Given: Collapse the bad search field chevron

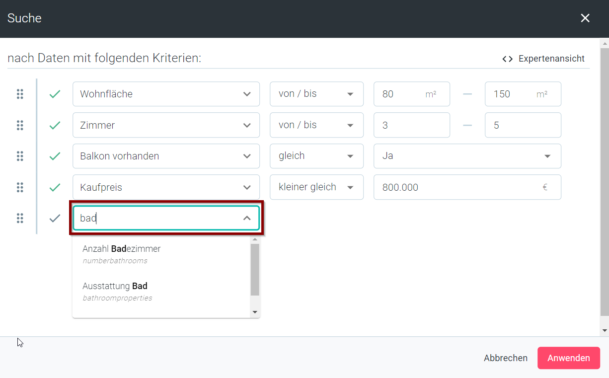Looking at the screenshot, I should click(247, 218).
